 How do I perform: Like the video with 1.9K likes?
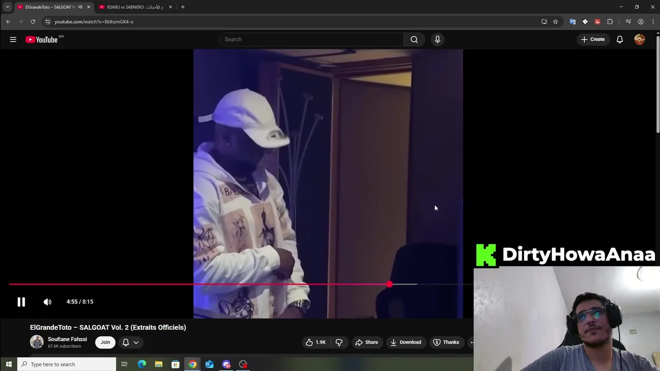tap(316, 342)
